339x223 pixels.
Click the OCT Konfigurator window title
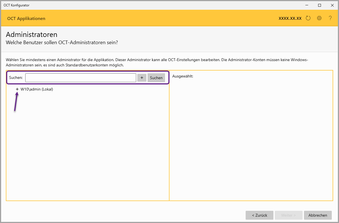point(16,5)
